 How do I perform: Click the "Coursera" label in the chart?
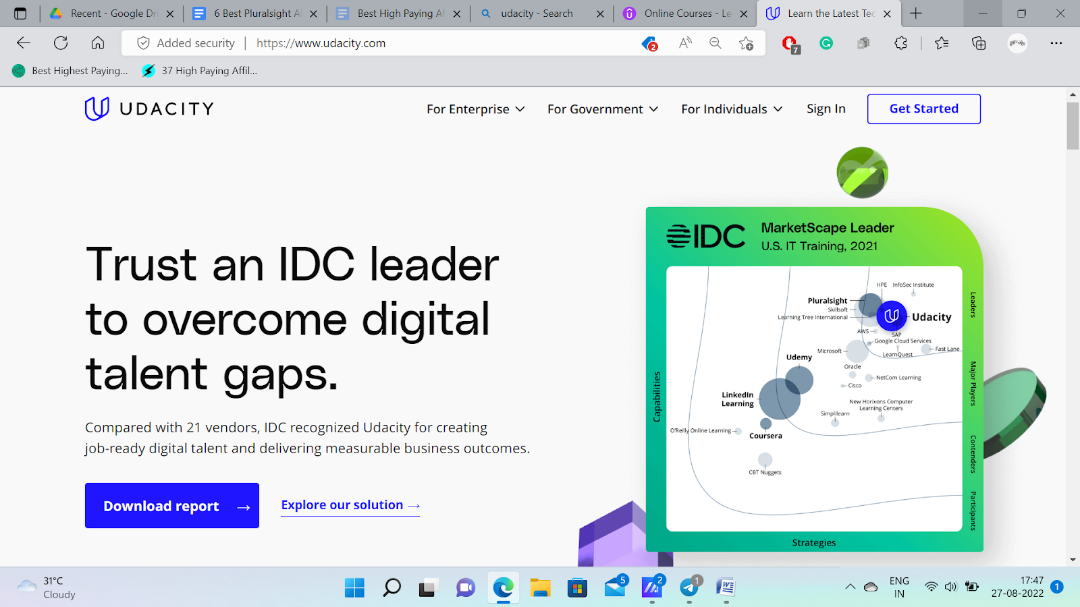point(765,436)
